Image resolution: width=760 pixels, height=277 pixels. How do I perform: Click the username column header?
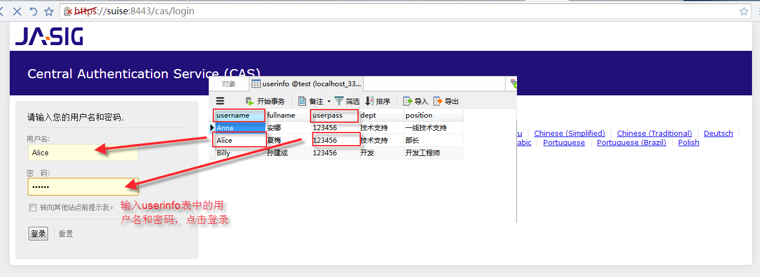[x=239, y=115]
